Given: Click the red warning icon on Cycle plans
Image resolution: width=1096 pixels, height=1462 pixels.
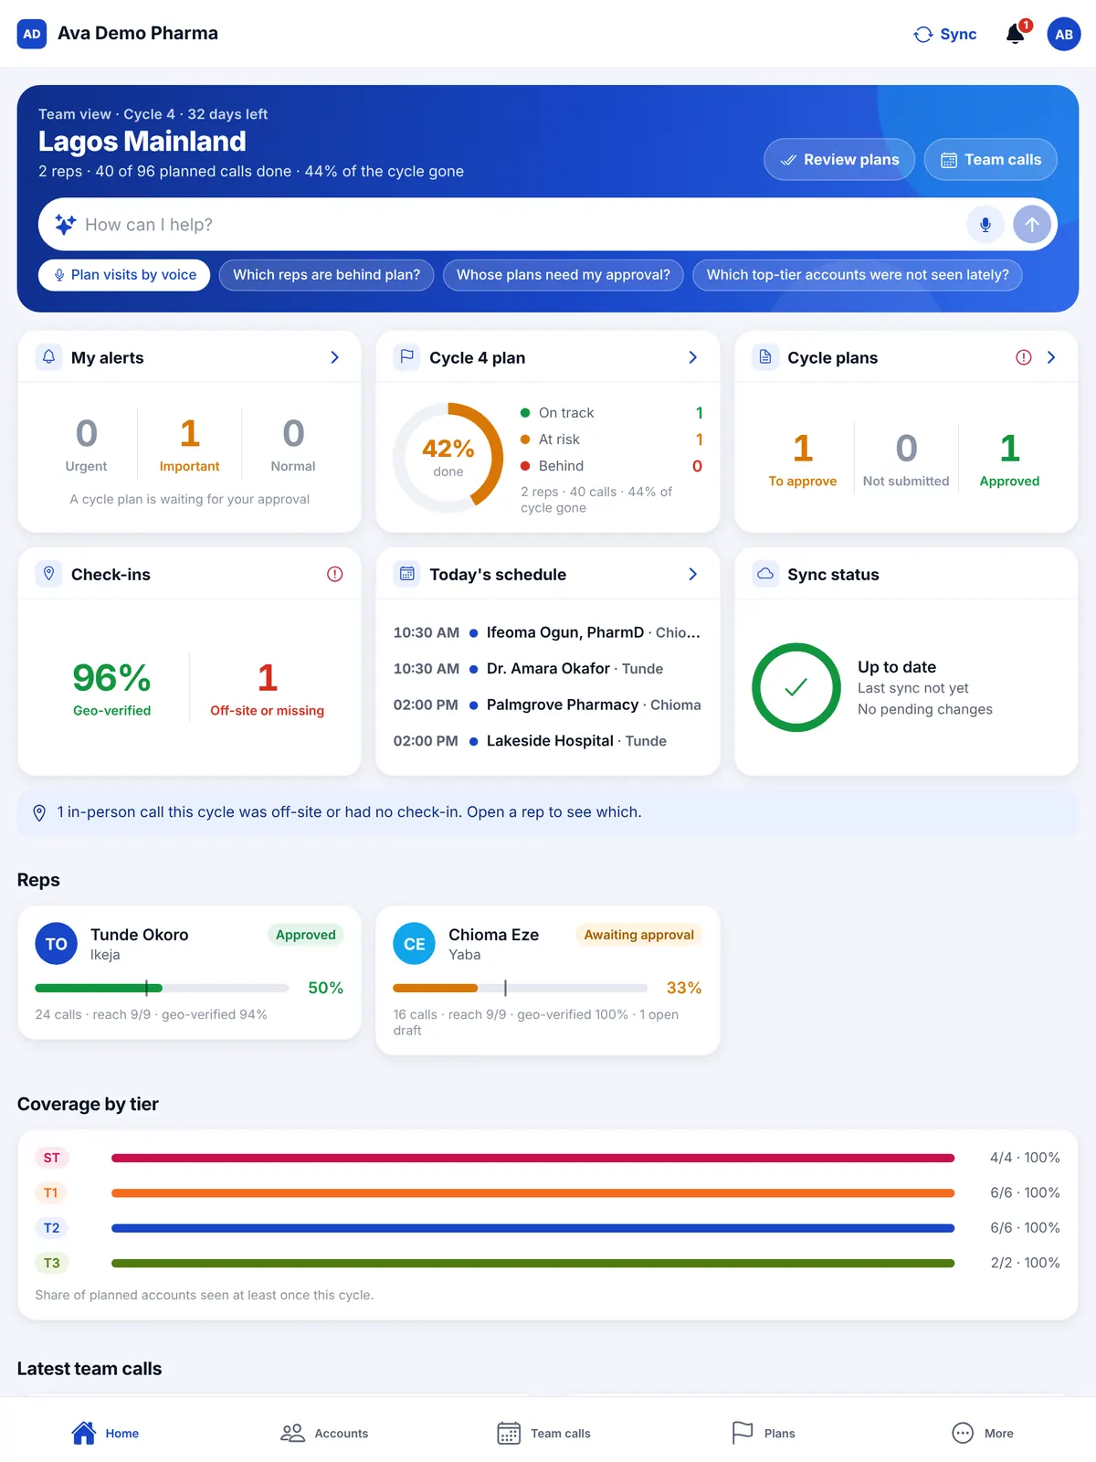Looking at the screenshot, I should [x=1024, y=357].
